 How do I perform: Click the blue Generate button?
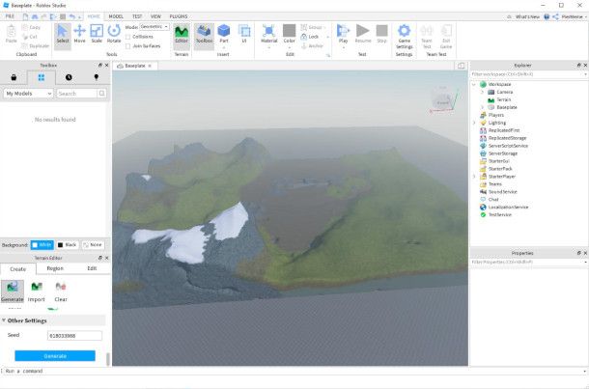pos(55,355)
